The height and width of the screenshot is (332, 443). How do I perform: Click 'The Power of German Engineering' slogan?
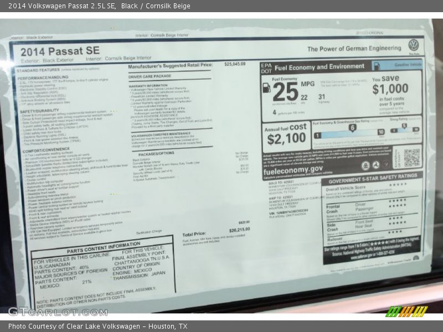tap(354, 49)
